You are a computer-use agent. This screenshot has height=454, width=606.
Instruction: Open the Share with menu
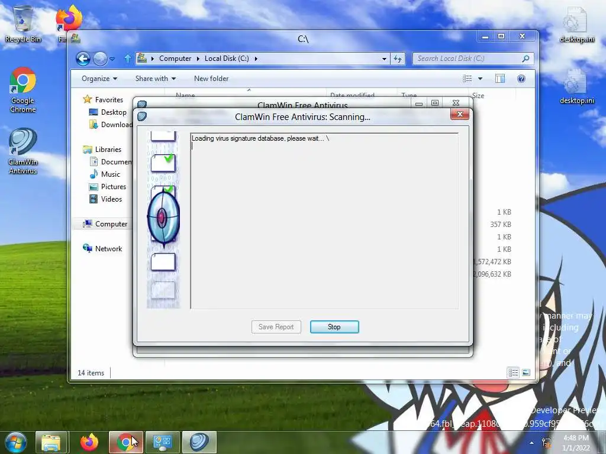click(x=156, y=79)
